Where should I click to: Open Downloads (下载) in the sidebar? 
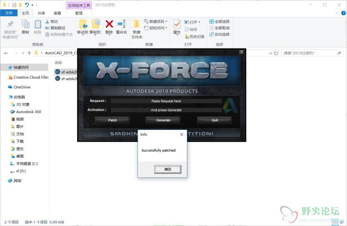17,141
